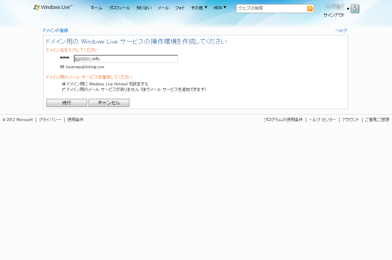Viewport: 392px width, 260px height.
Task: Open フォト from the navigation bar
Action: click(x=180, y=8)
